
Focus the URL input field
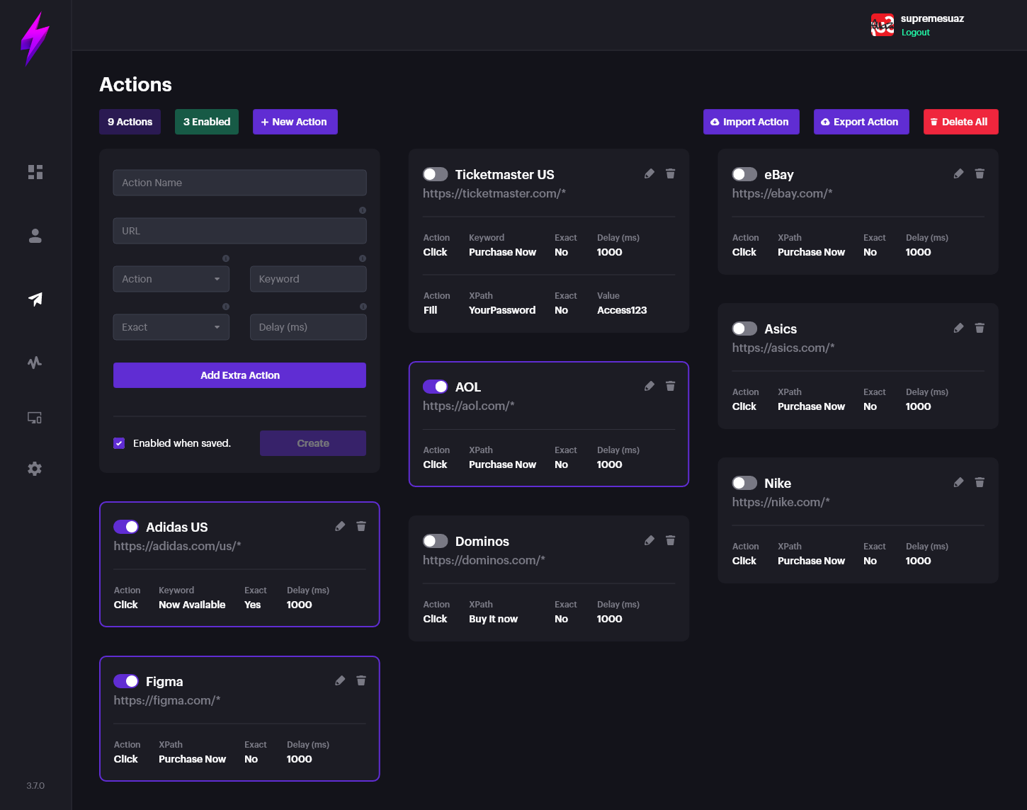click(240, 231)
